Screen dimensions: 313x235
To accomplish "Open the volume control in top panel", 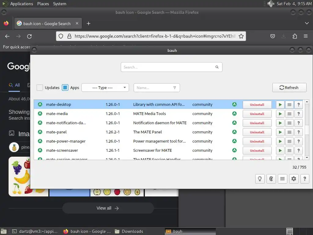I will point(271,4).
